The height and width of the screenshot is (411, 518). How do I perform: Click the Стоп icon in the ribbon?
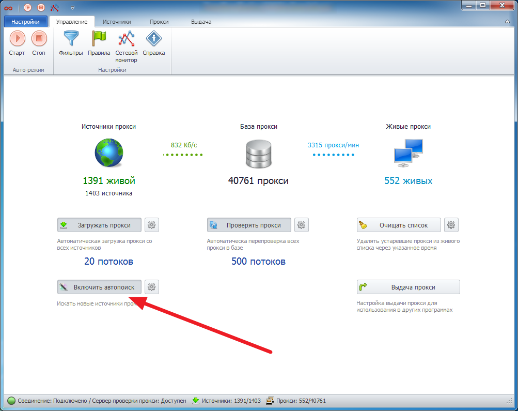pos(39,39)
